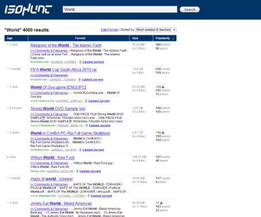Open 'Jimmy Eat World - Bleed American' torrent
Image resolution: width=261 pixels, height=217 pixels.
(x=61, y=204)
